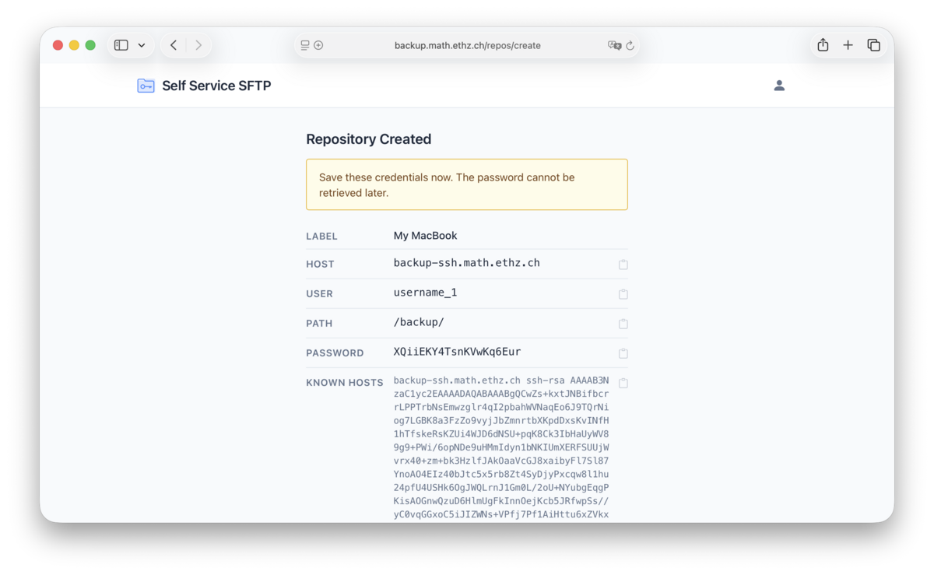Click the translate page icon in address bar
The height and width of the screenshot is (575, 934).
point(615,45)
